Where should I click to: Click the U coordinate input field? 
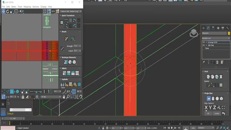[13, 97]
